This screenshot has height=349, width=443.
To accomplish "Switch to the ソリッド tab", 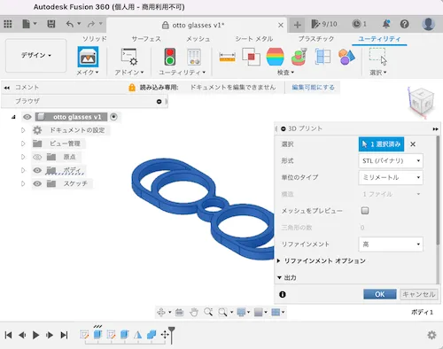I will [95, 39].
